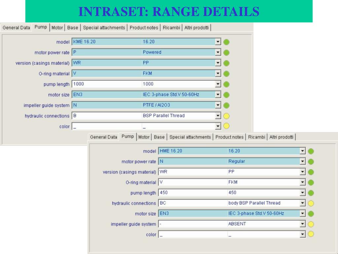Click green indicator beside PTFE / Al2O3 row

click(x=226, y=106)
